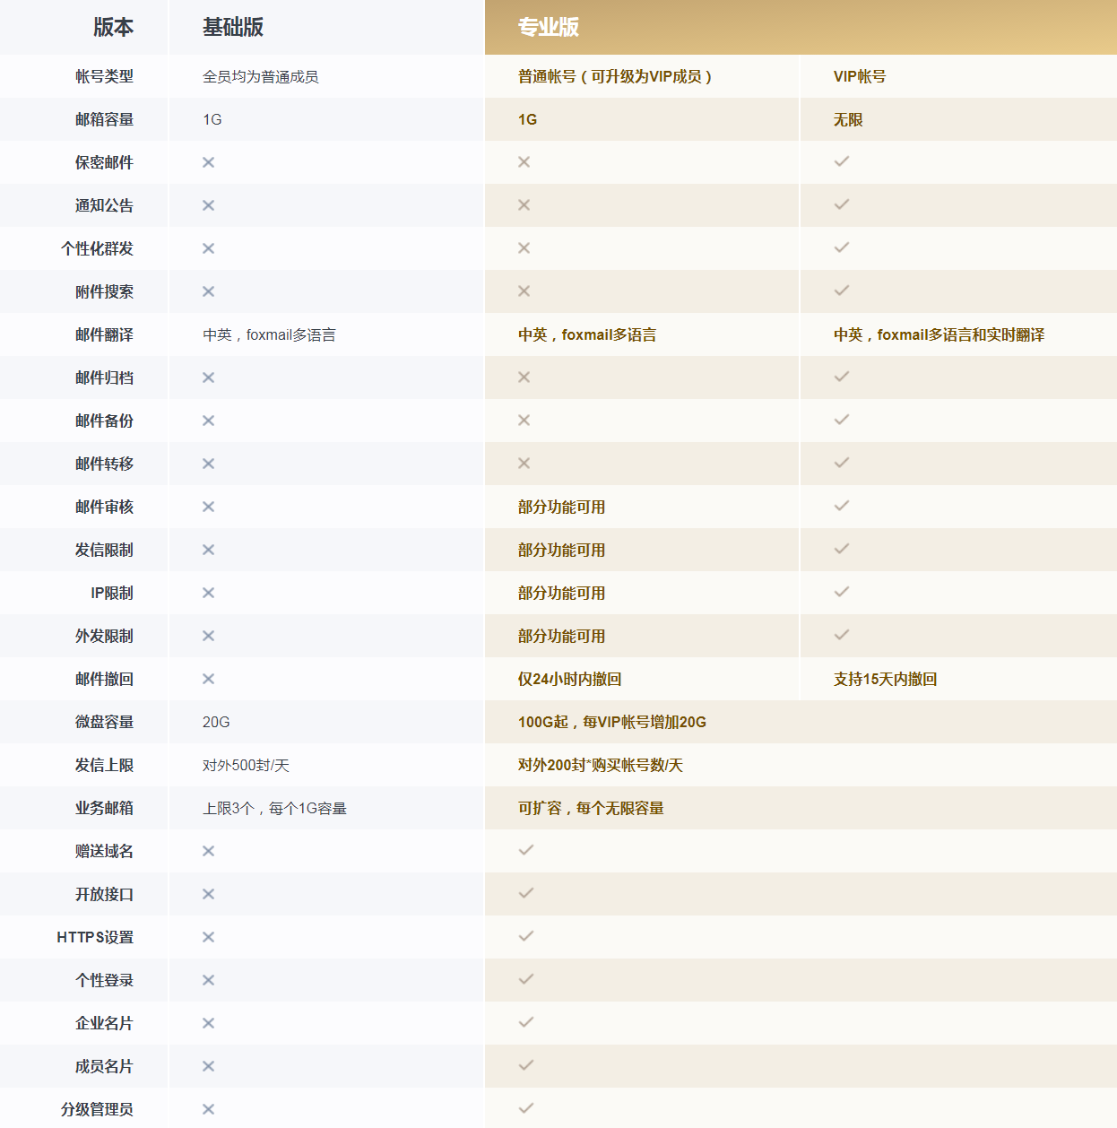
Task: Click the cross icon in 保密邮件 row under 基础版
Action: pyautogui.click(x=208, y=162)
